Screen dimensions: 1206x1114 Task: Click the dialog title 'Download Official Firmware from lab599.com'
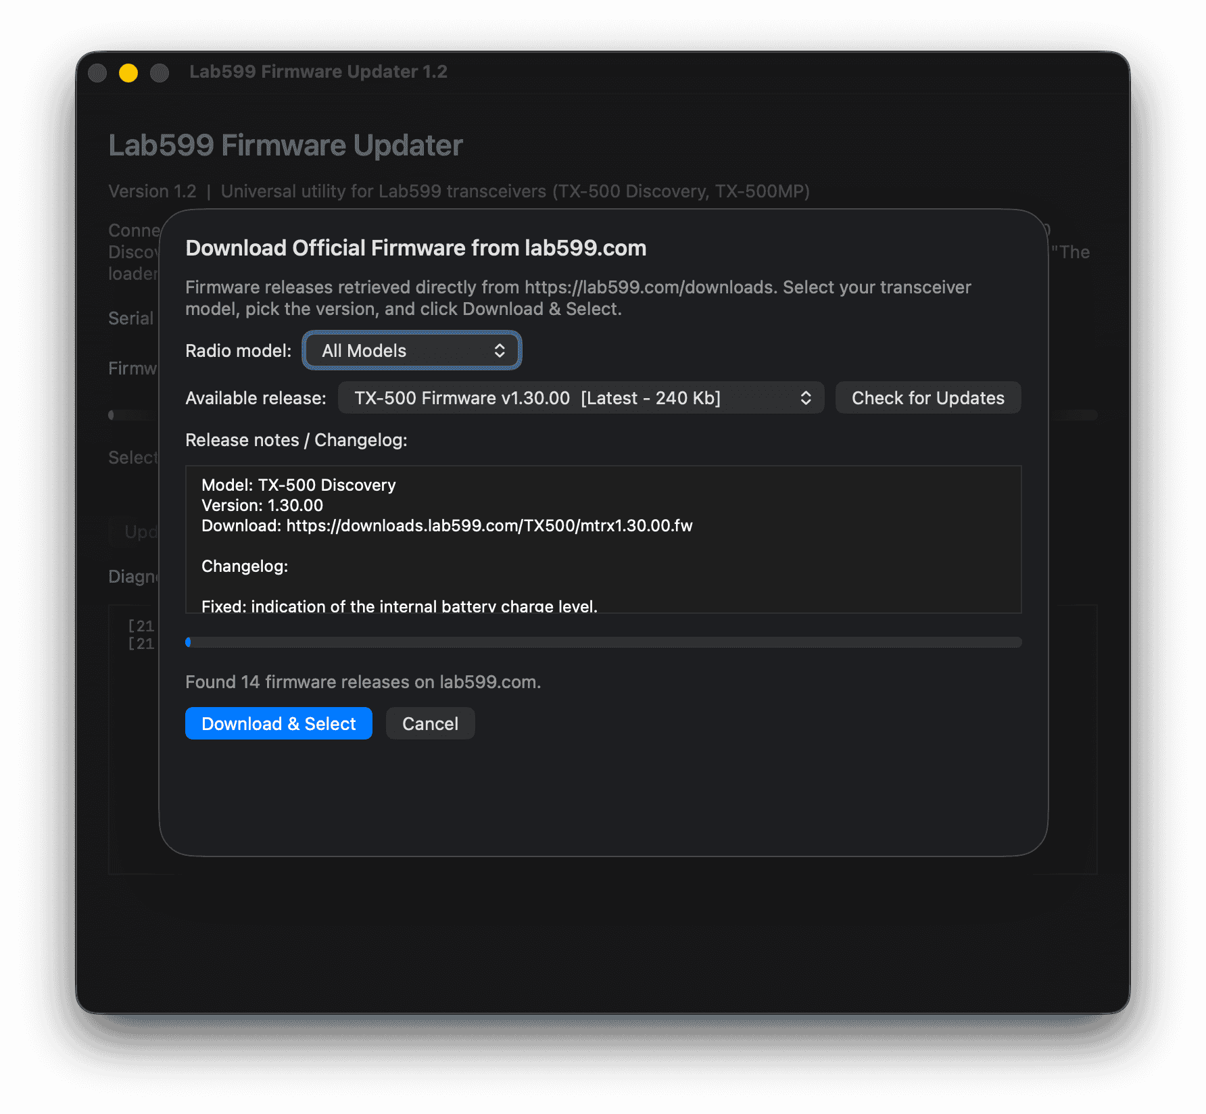pyautogui.click(x=416, y=248)
